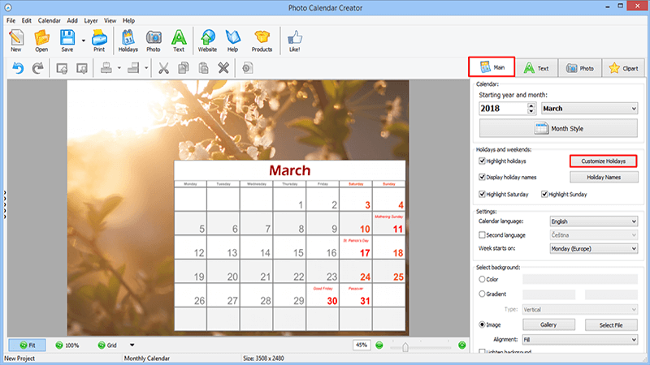Increase the starting year with the up arrow

[531, 105]
